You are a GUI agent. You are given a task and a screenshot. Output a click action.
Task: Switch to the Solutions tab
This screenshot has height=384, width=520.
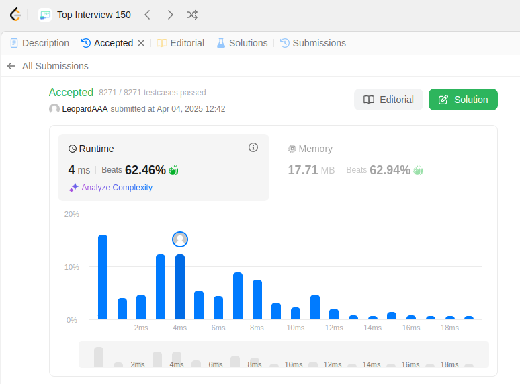click(242, 43)
